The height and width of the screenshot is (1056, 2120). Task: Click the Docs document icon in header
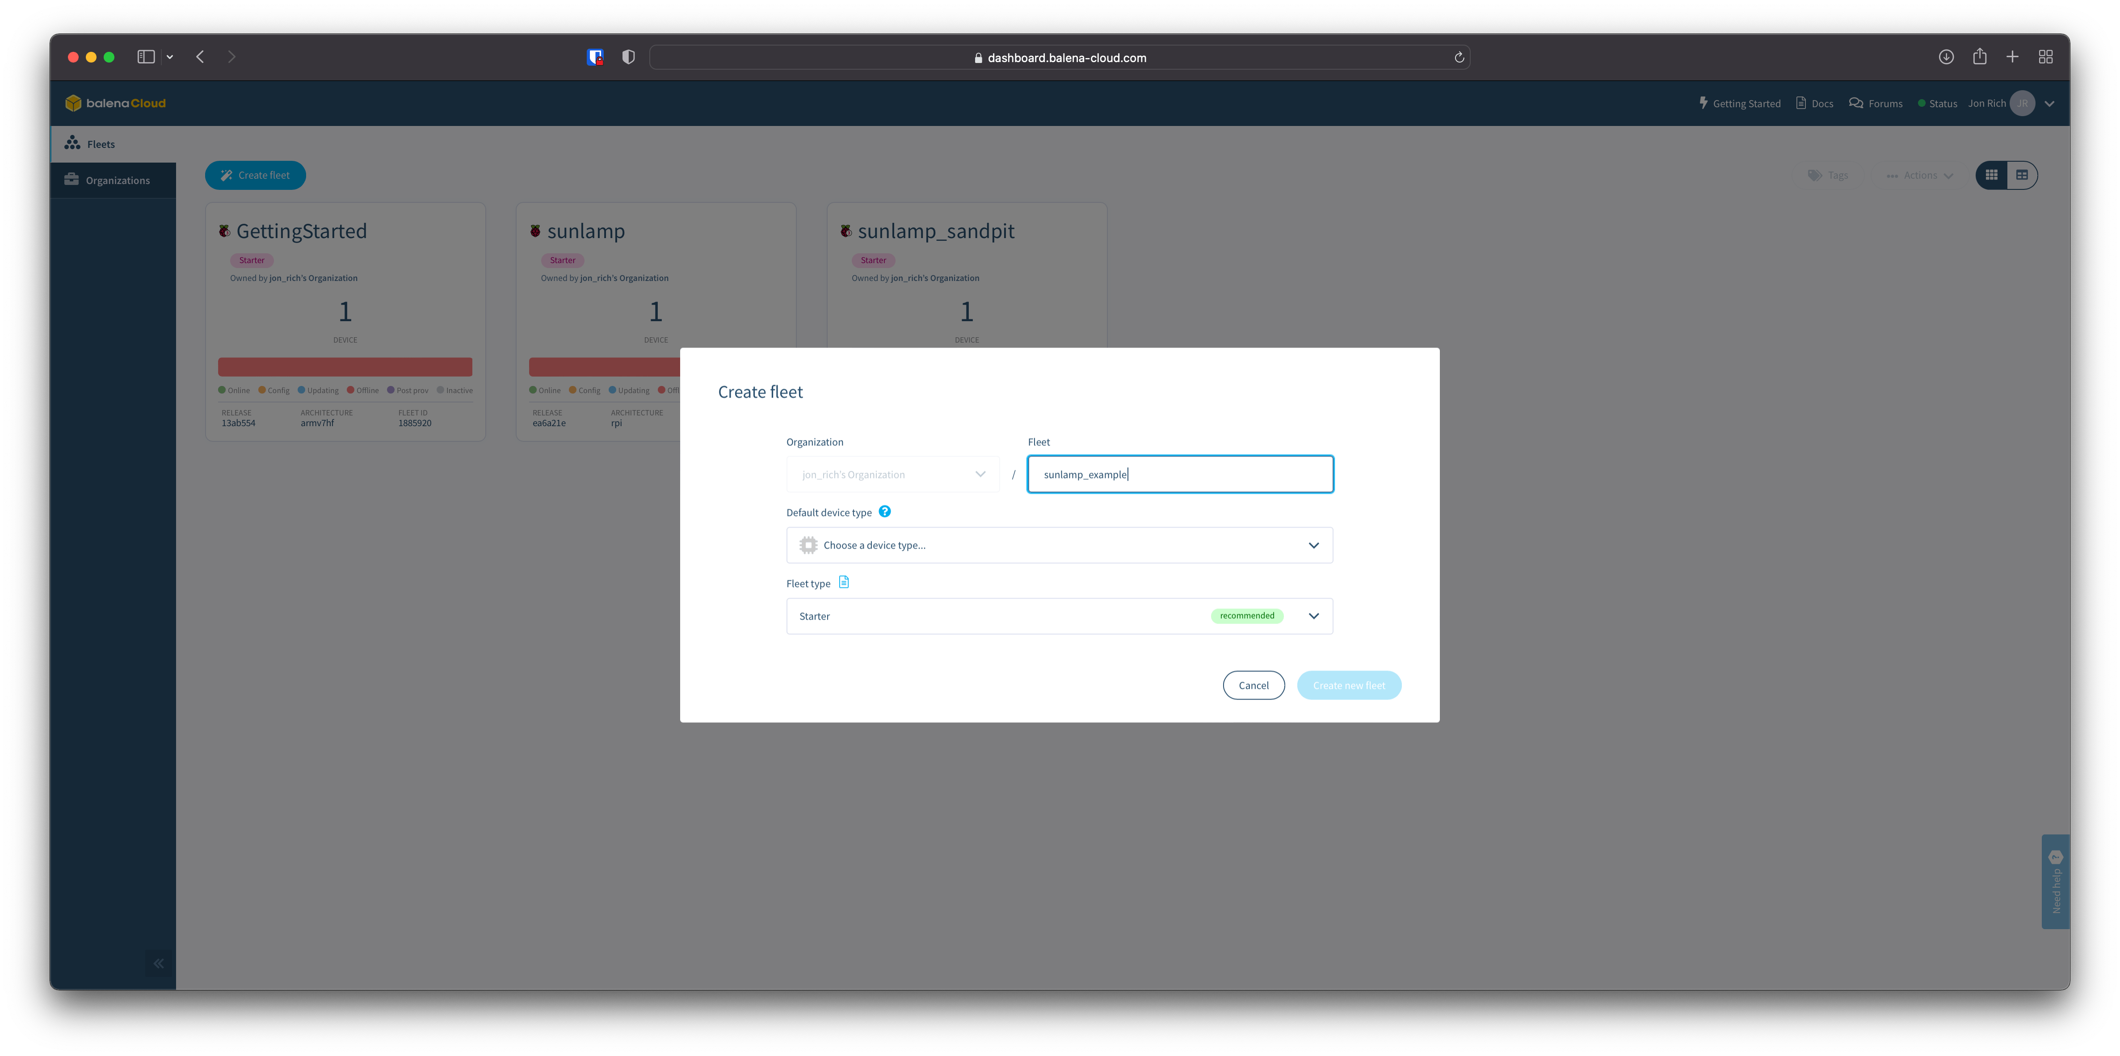(1800, 103)
